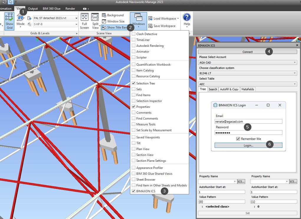This screenshot has width=301, height=219.
Task: Click the left Value Pattern field
Action: coord(222,202)
